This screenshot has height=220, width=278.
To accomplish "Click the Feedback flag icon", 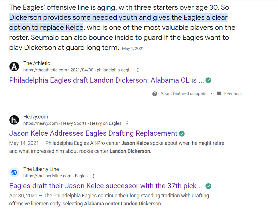I will (219, 94).
